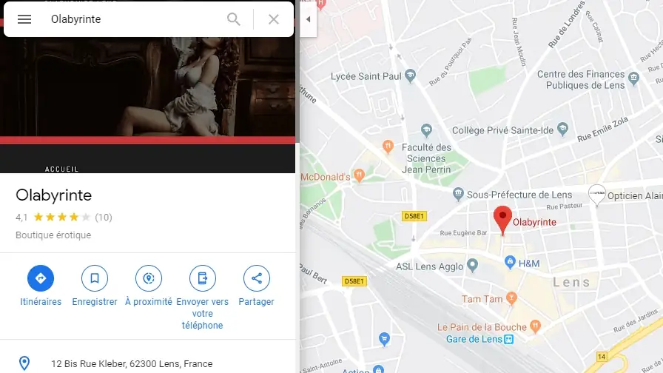Click the Rue Eugène Bar street label
Viewport: 663px width, 373px height.
pos(463,232)
